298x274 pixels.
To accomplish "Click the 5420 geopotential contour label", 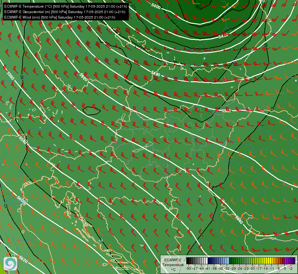I will coord(223,36).
